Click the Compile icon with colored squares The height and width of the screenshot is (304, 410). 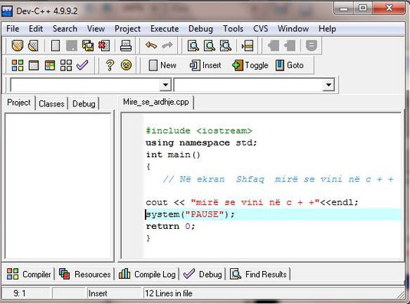tap(18, 65)
